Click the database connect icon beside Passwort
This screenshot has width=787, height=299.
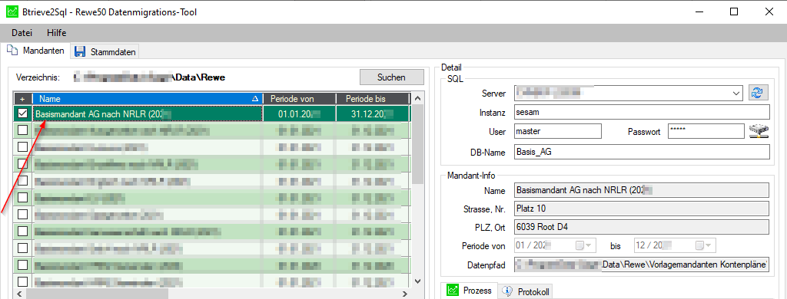(759, 131)
